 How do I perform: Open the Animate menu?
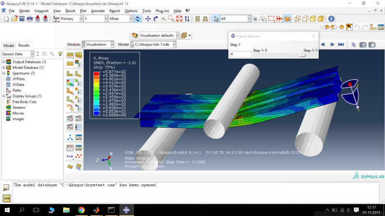tap(98, 11)
